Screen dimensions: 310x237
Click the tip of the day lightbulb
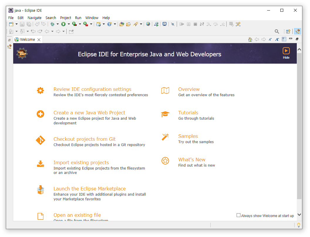tap(299, 225)
